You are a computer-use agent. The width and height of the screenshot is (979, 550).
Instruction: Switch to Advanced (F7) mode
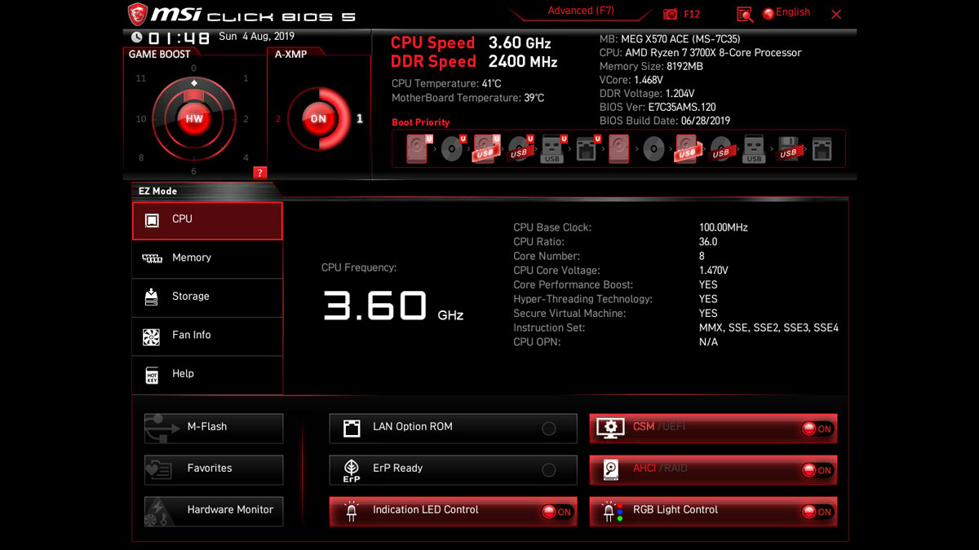coord(581,11)
